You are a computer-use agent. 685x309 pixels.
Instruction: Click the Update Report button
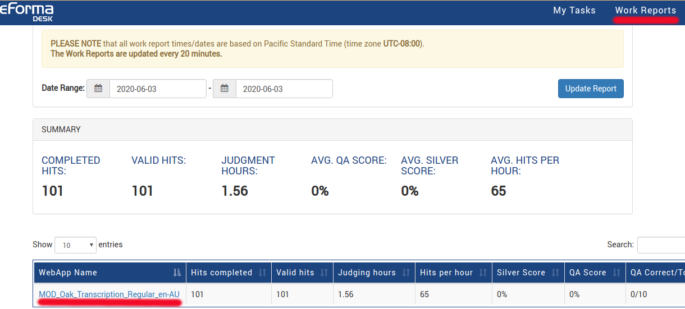tap(591, 89)
